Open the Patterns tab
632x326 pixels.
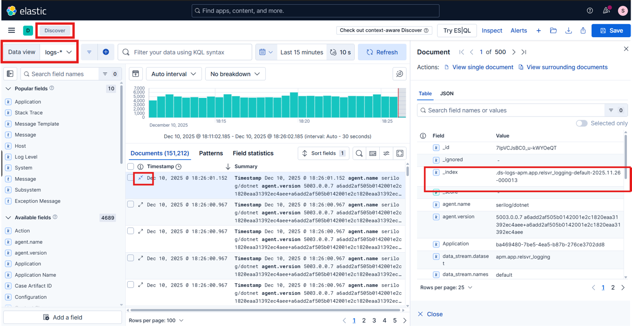point(211,153)
